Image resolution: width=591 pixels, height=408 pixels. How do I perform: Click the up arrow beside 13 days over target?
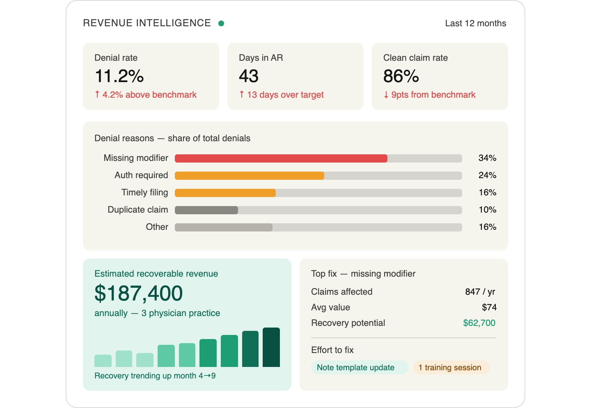tap(242, 94)
